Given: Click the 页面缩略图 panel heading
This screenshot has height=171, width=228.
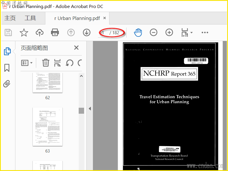Looking at the screenshot, I should coord(34,48).
